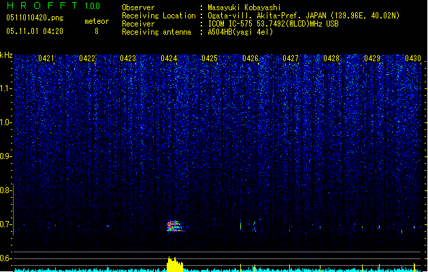Click the 0.8 kHz axis label
428x272 pixels.
point(5,190)
